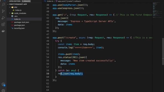Click the code minimap preview
Viewport: 164px width, 92px height.
click(157, 10)
